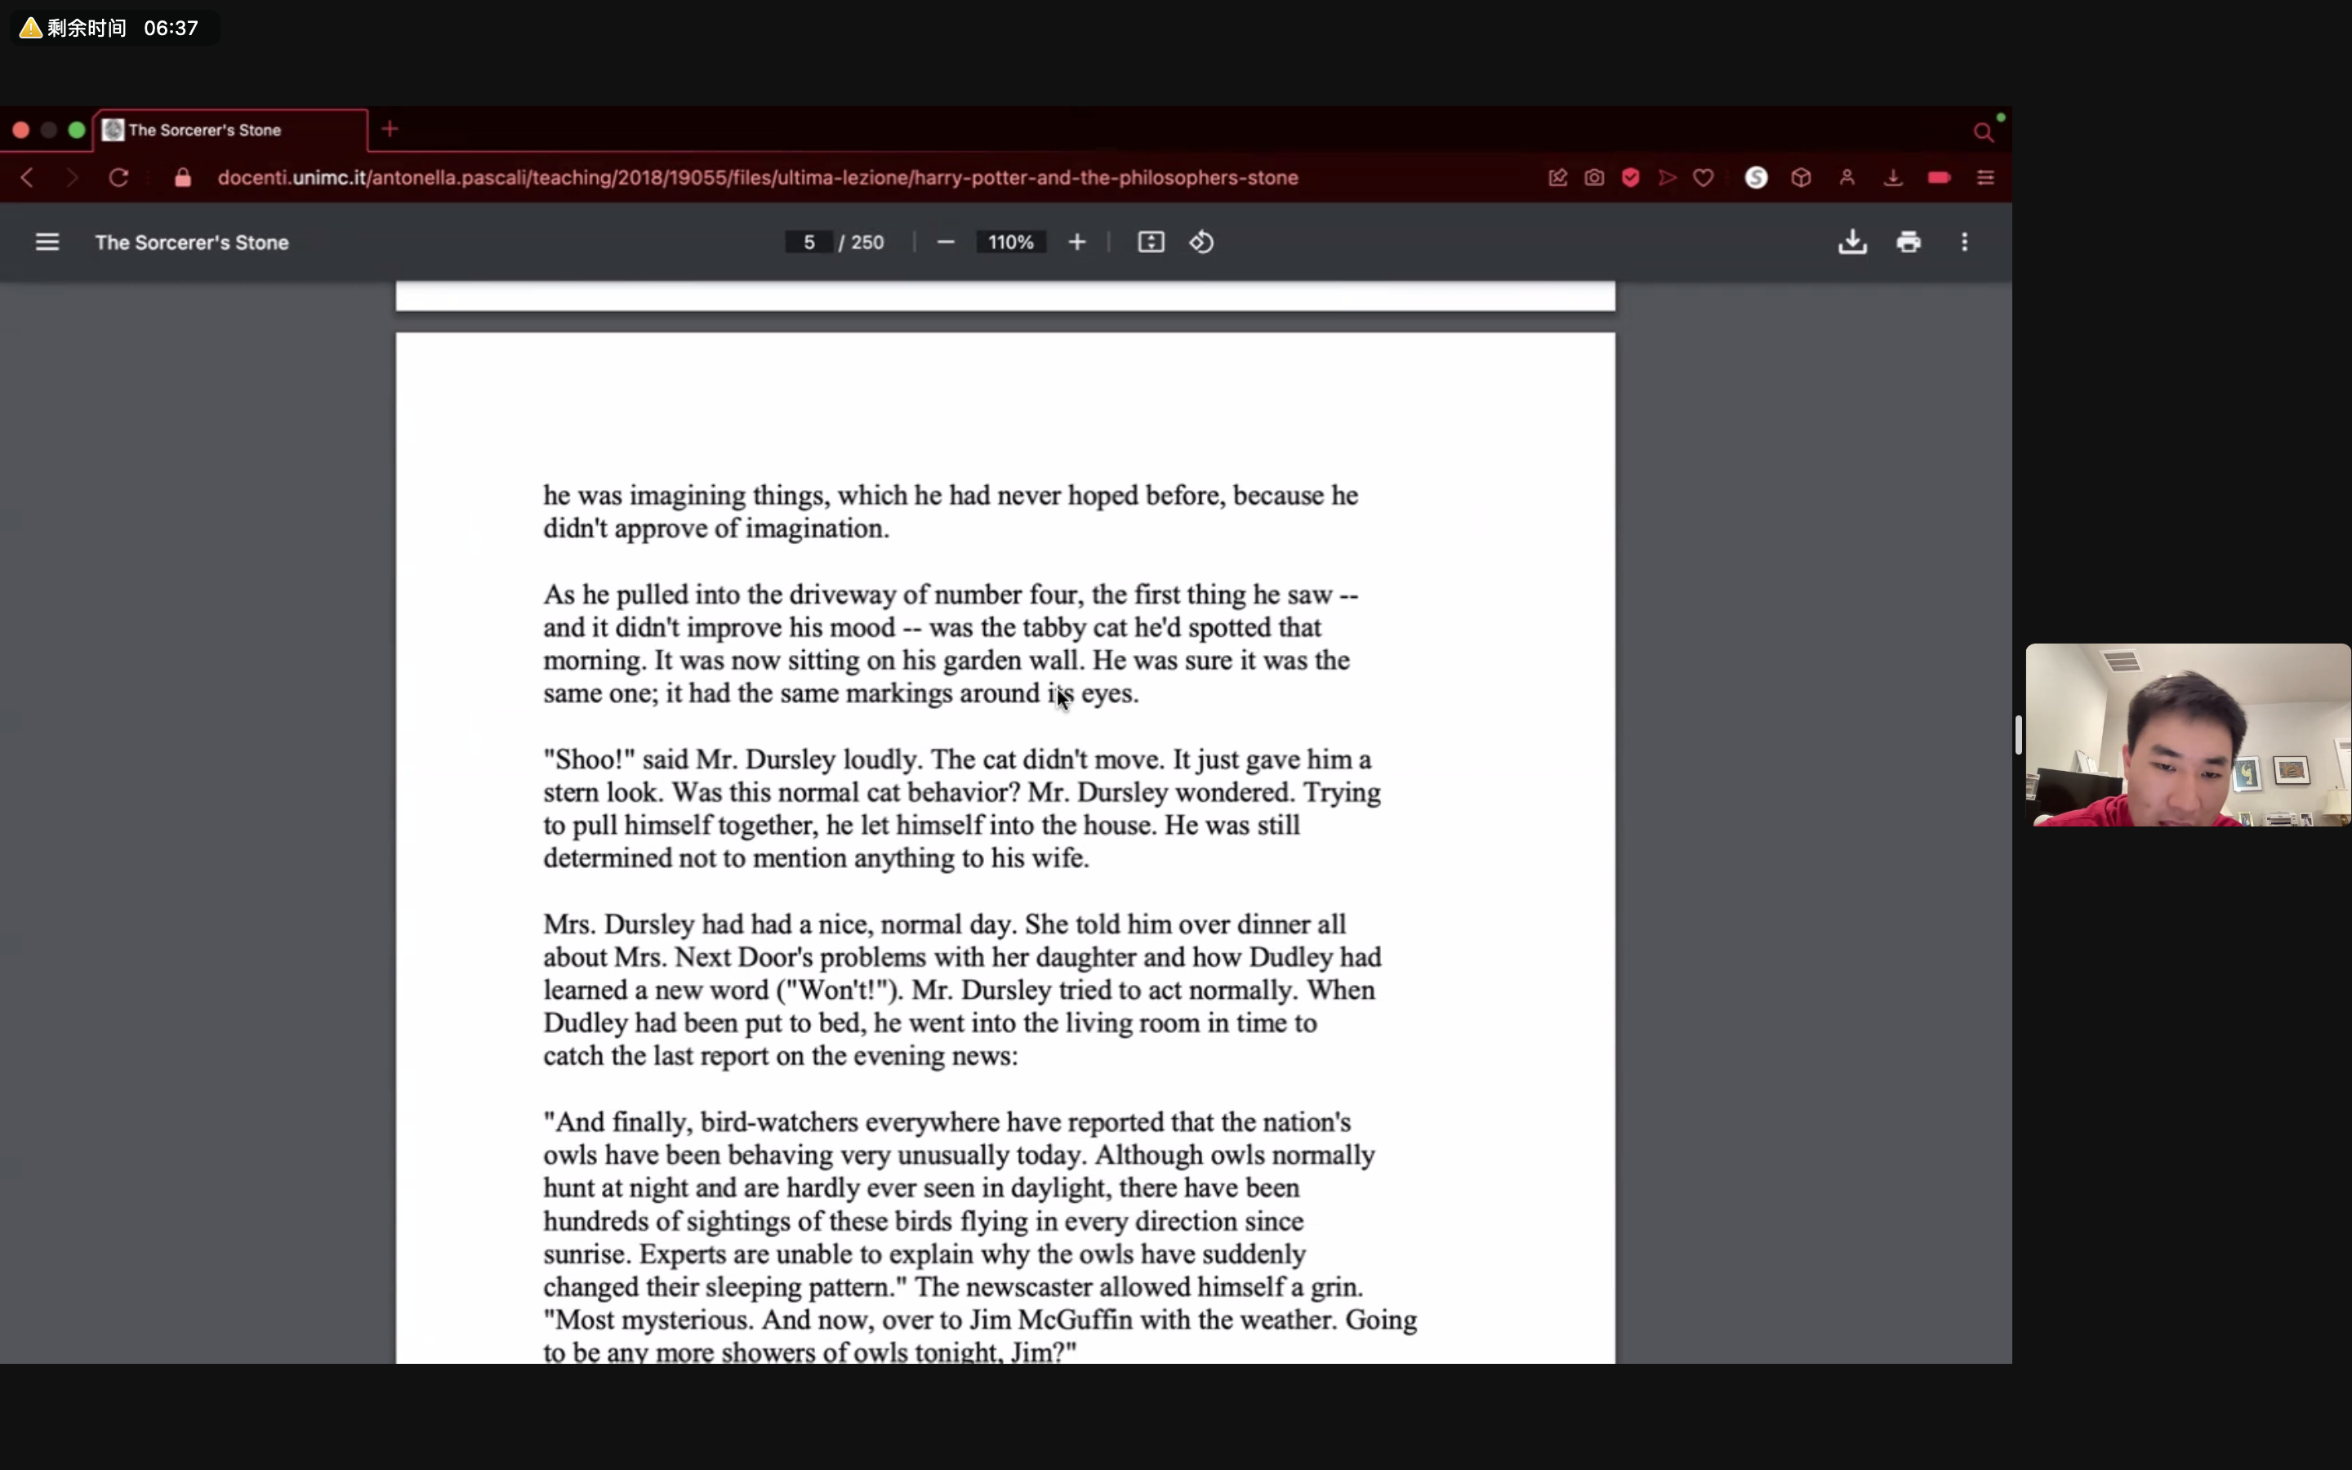Image resolution: width=2352 pixels, height=1470 pixels.
Task: Zoom in with the plus button
Action: tap(1077, 242)
